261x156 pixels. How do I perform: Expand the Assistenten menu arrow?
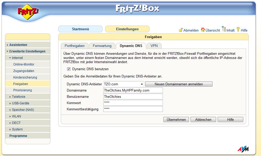coord(8,45)
